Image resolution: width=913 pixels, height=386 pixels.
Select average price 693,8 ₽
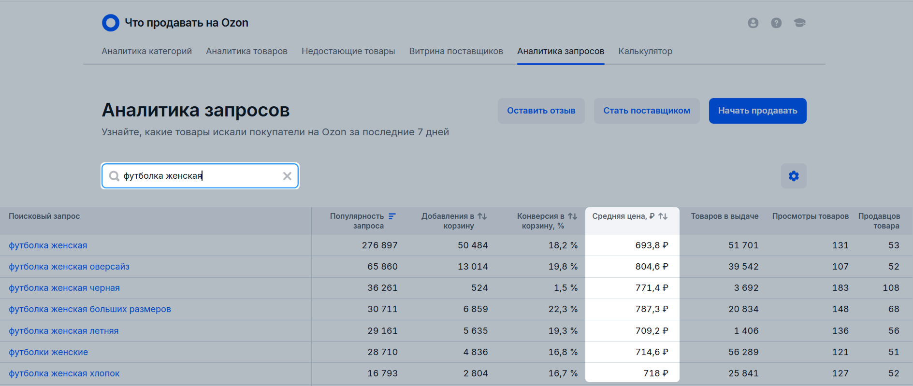(x=652, y=245)
